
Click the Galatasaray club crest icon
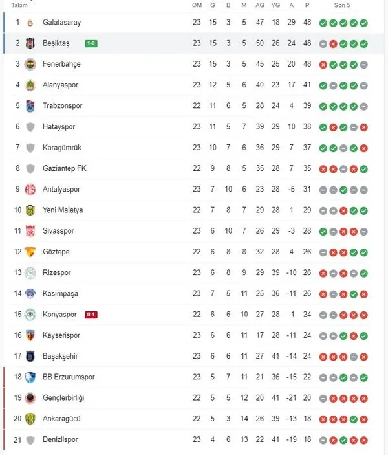coord(30,23)
